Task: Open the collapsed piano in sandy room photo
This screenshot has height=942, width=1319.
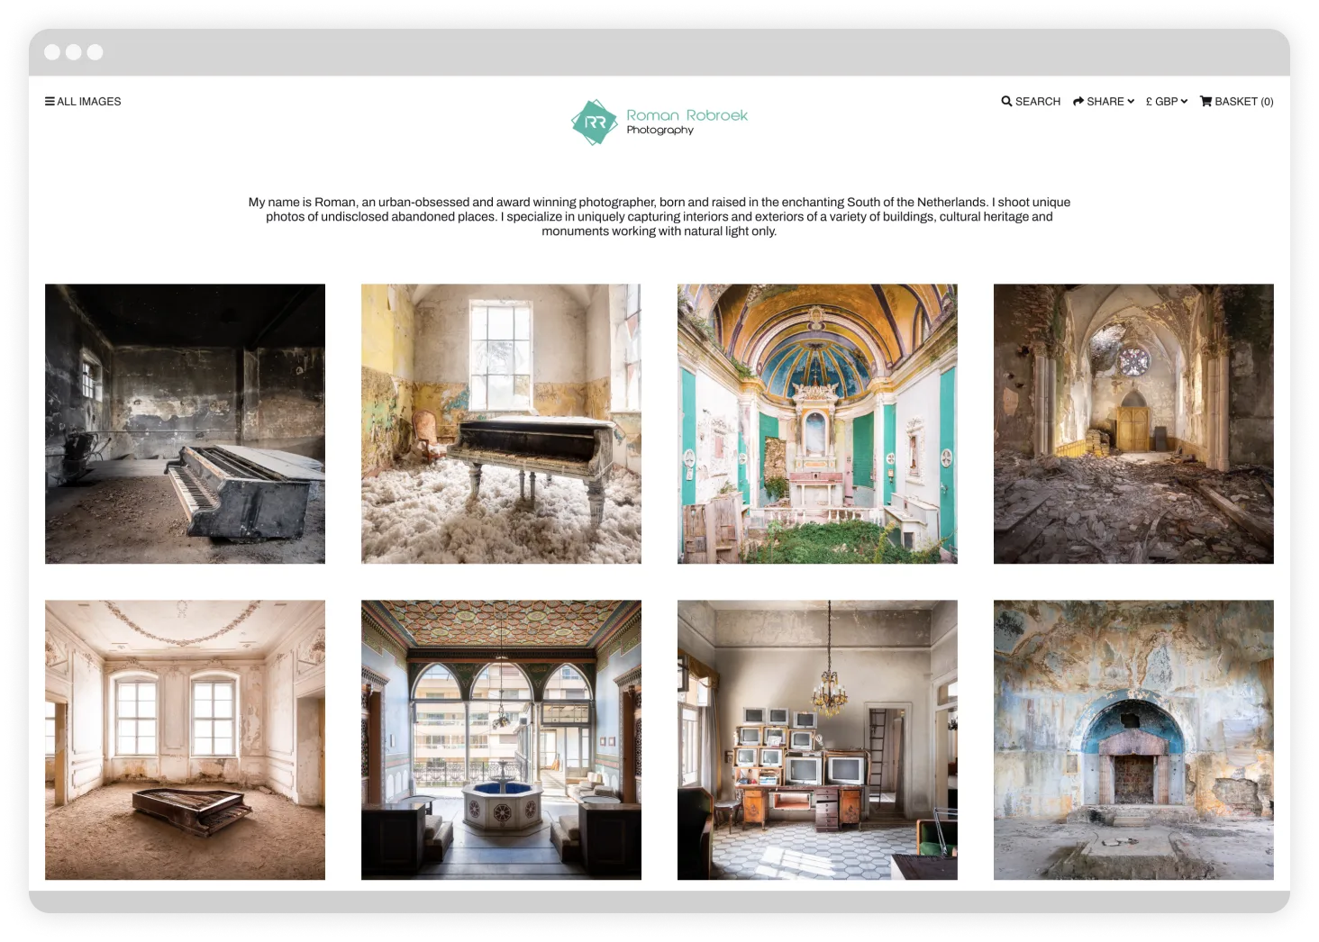Action: (185, 740)
